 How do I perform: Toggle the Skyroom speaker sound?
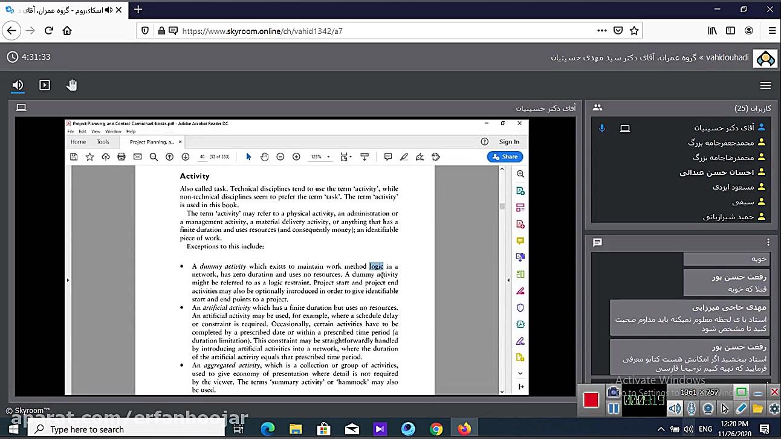[18, 85]
